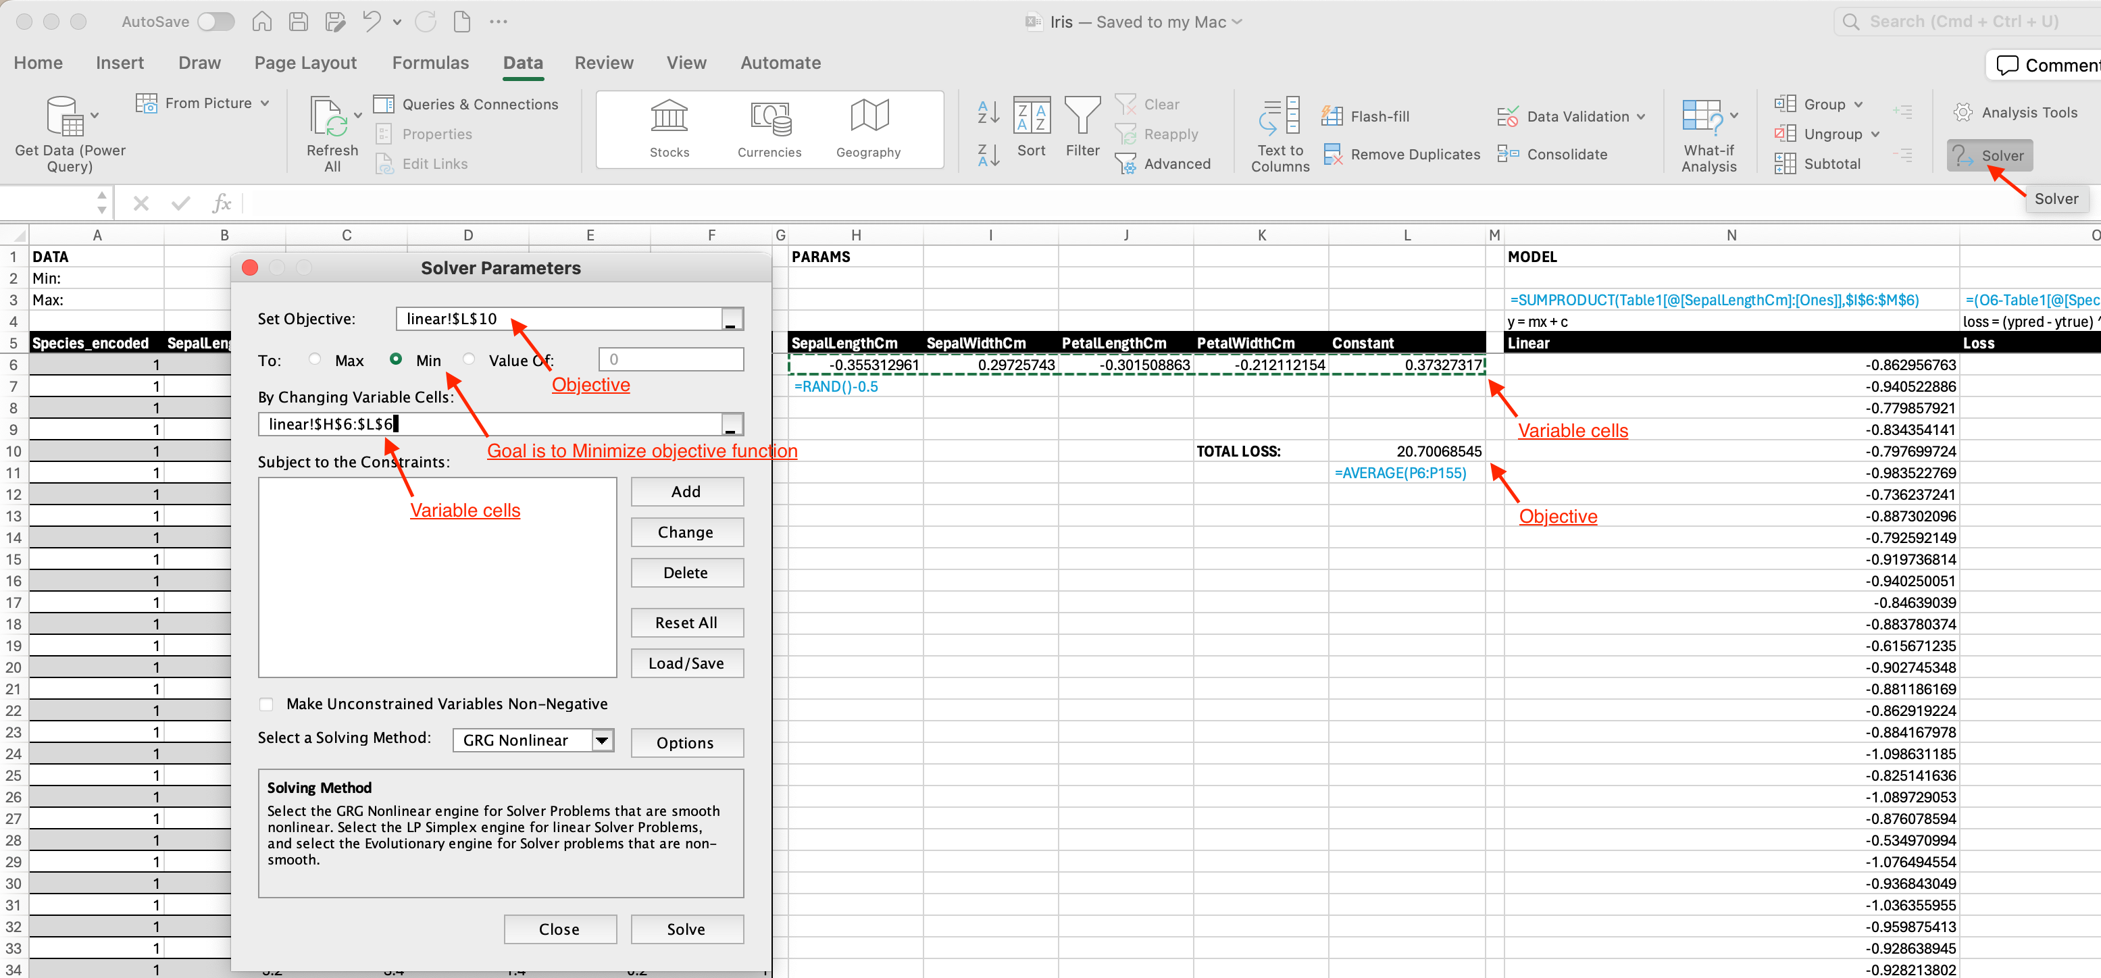Sort descending Z to A icon
2101x978 pixels.
tap(988, 155)
